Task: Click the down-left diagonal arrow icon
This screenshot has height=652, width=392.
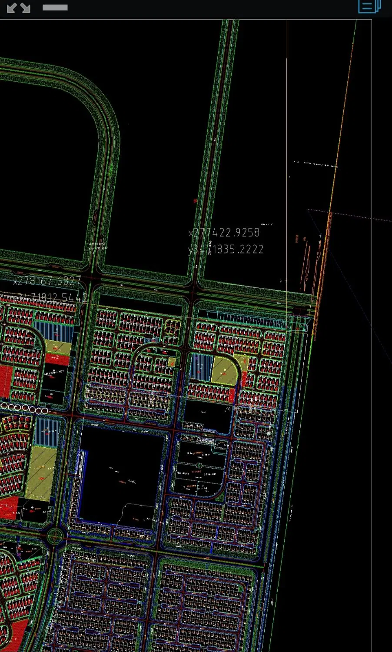Action: 12,8
